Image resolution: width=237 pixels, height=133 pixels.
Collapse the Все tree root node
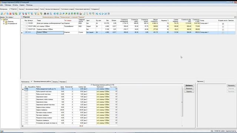point(1,20)
